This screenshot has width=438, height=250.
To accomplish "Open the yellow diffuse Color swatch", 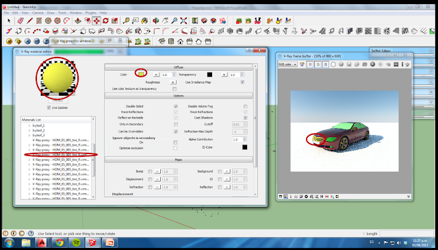I will tap(141, 74).
